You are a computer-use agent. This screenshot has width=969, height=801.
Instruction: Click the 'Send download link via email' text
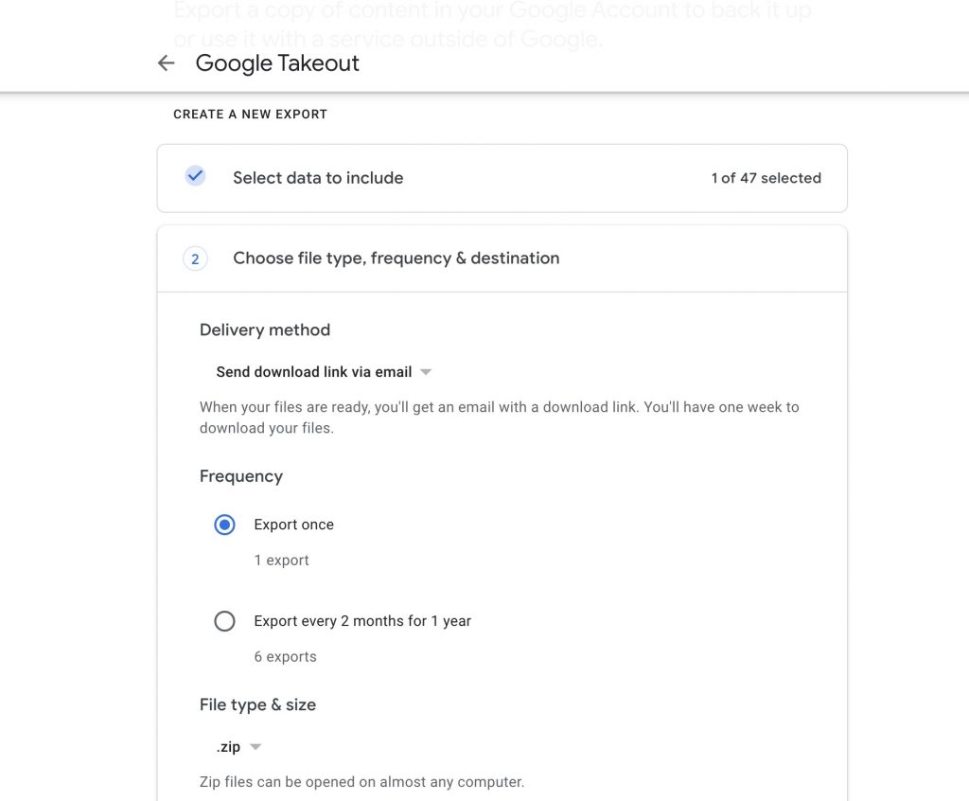tap(313, 372)
